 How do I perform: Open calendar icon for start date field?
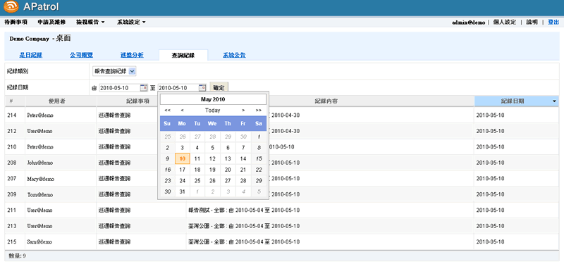(x=144, y=87)
